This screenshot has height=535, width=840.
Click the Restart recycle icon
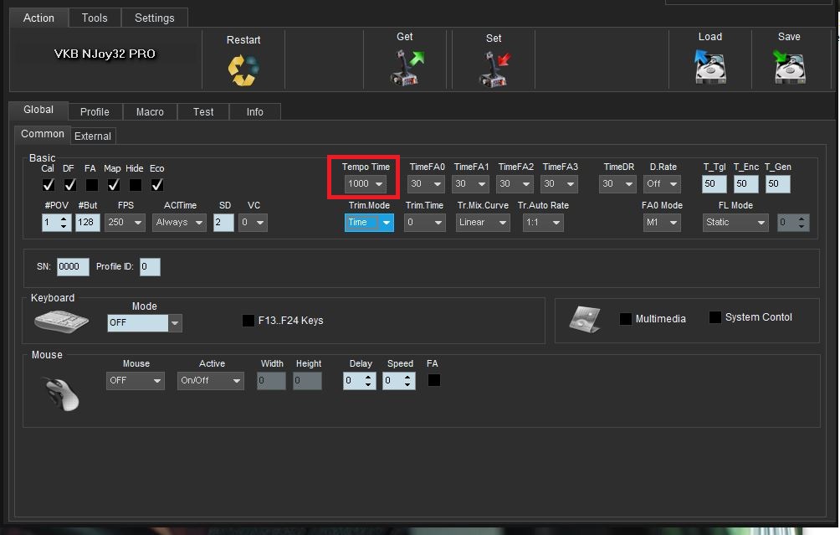coord(243,69)
